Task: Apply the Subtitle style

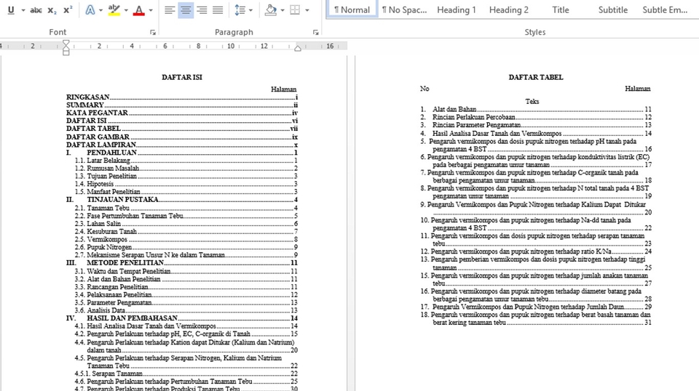Action: pyautogui.click(x=612, y=9)
